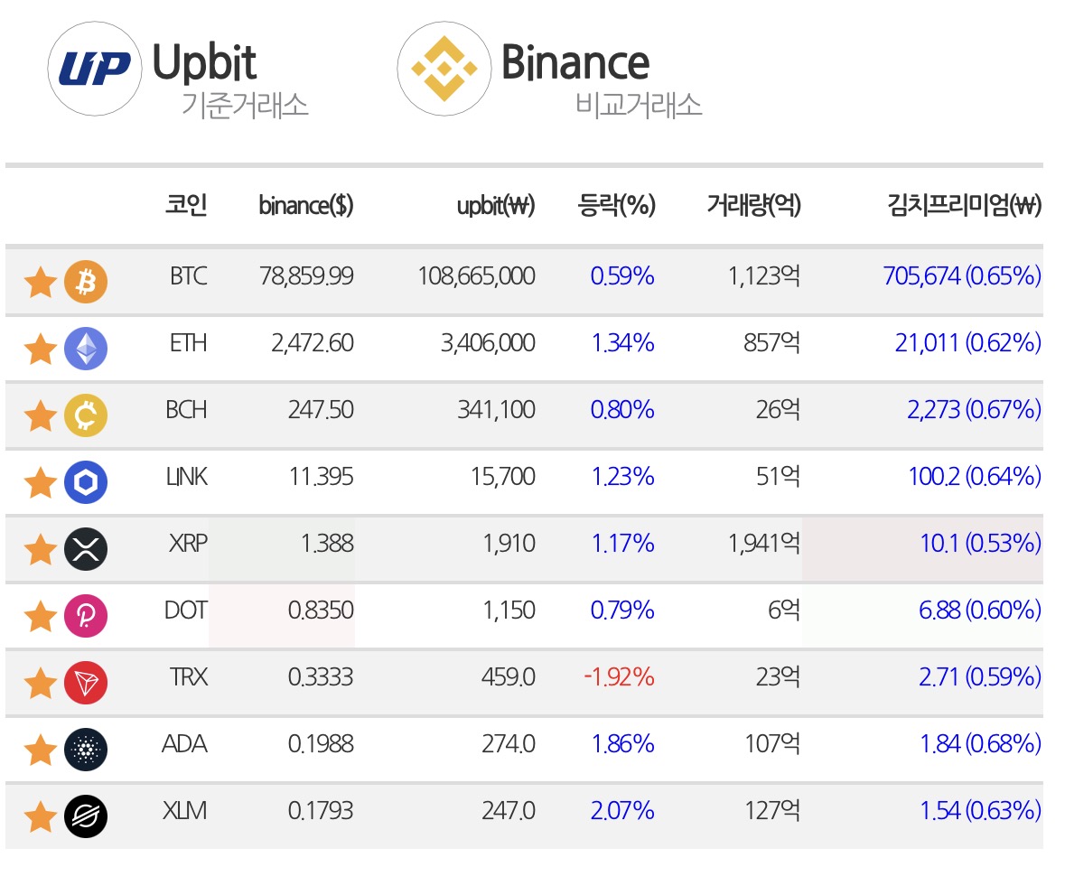This screenshot has width=1065, height=895.
Task: Click the Binance logo icon
Action: coord(444,69)
